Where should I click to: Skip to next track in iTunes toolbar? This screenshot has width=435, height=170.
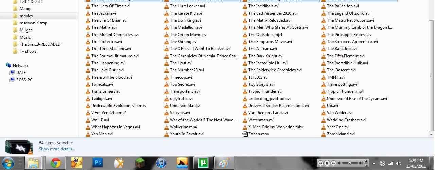tap(333, 163)
